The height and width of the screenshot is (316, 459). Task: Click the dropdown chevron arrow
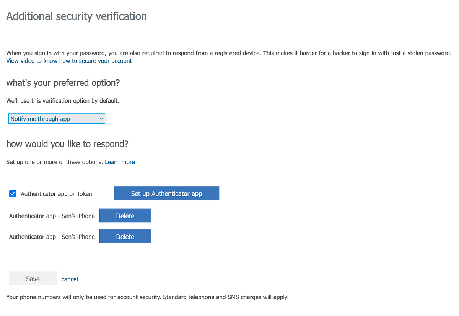pos(101,118)
